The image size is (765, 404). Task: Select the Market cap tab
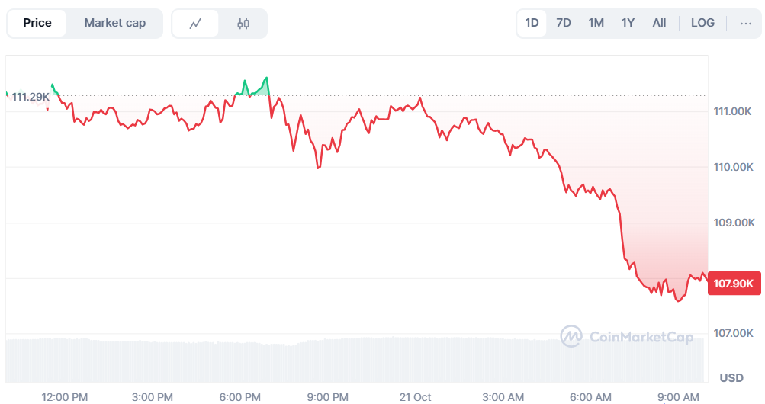[x=115, y=23]
